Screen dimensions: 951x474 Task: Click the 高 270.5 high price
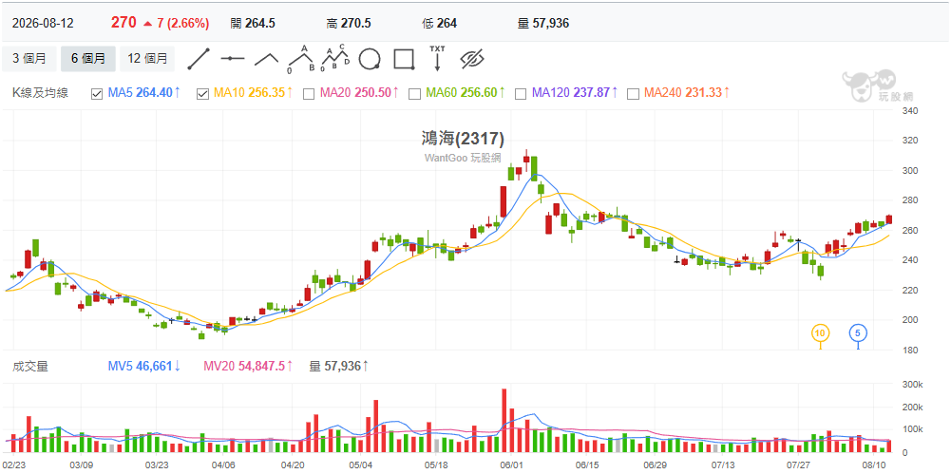[x=349, y=23]
